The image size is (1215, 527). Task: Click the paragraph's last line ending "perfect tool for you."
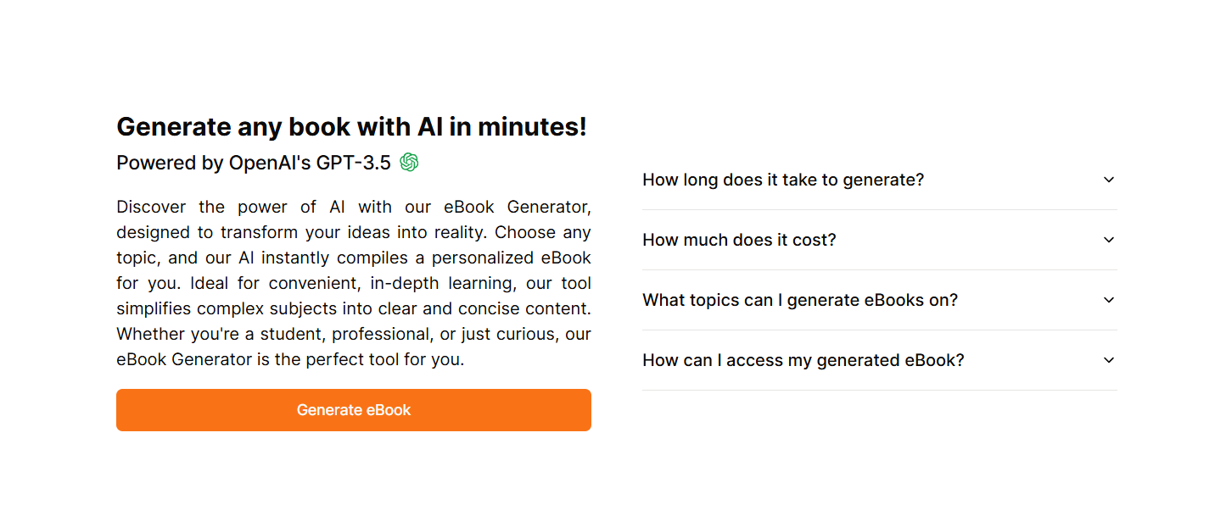[290, 359]
